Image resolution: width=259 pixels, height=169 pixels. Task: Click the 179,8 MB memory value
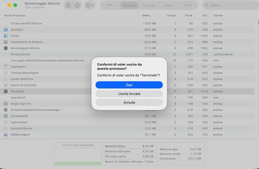pyautogui.click(x=149, y=23)
